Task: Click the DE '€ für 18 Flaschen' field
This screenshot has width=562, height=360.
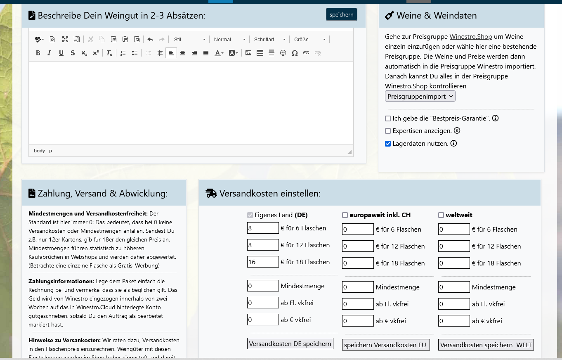Action: 263,262
